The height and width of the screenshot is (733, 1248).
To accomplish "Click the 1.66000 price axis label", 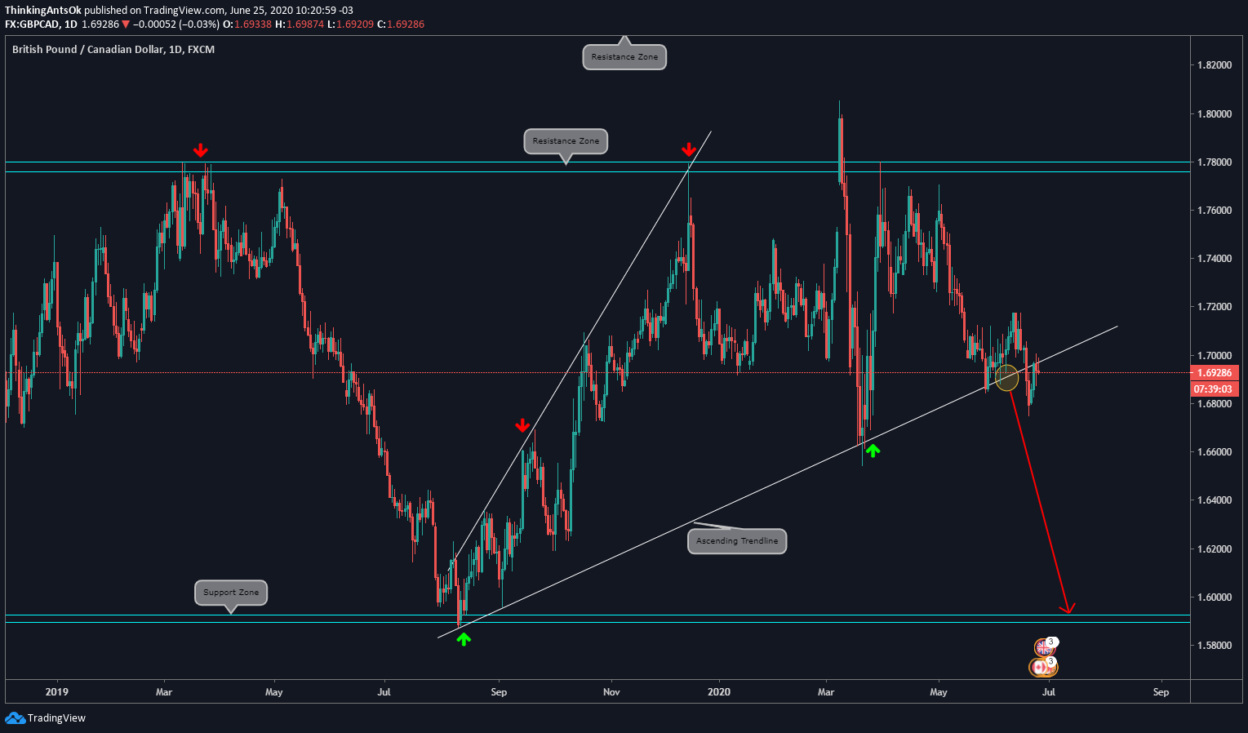I will tap(1214, 452).
